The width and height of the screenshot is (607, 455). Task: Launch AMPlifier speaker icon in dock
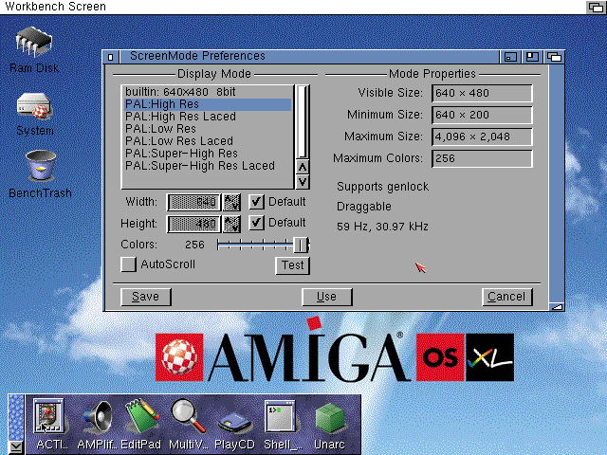point(98,417)
